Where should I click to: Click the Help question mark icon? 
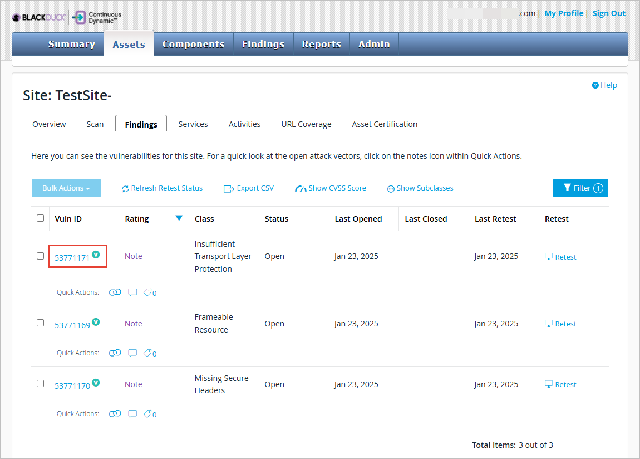pos(595,85)
